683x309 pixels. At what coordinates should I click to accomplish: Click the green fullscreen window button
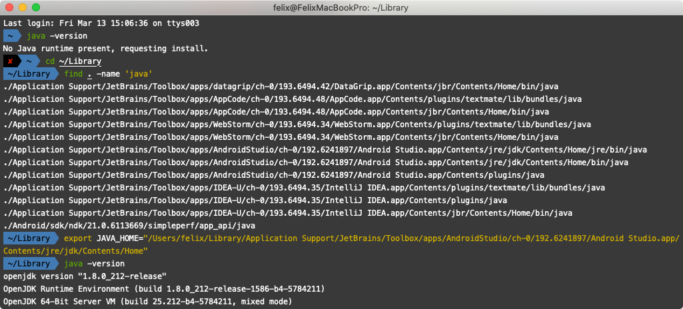click(x=36, y=7)
